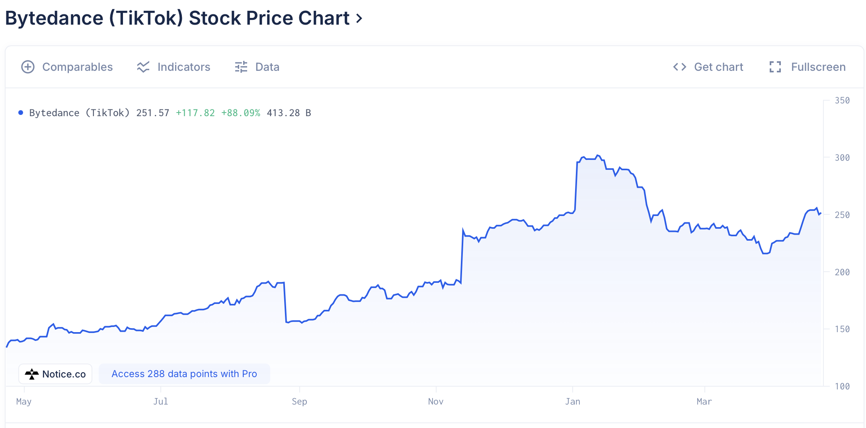This screenshot has height=428, width=866.
Task: Click the Data sliders icon
Action: [241, 67]
